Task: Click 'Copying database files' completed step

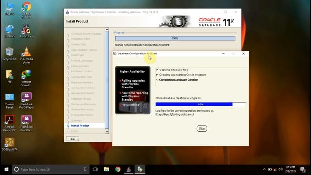Action: pos(173,70)
